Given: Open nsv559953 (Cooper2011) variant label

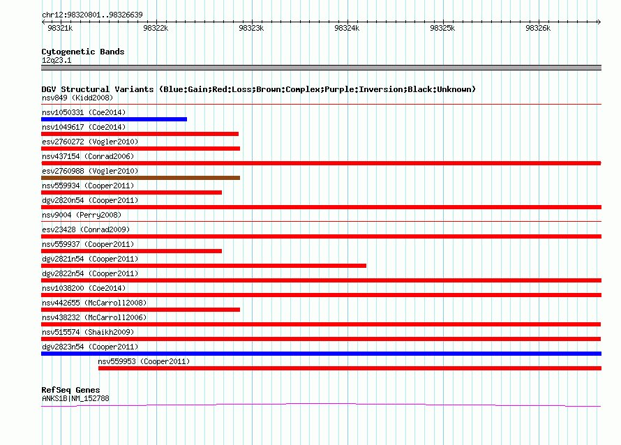Looking at the screenshot, I should coord(144,361).
